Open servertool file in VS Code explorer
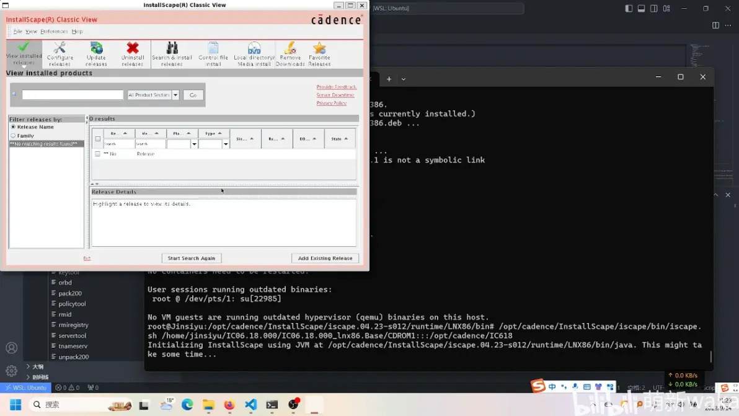 (72, 335)
